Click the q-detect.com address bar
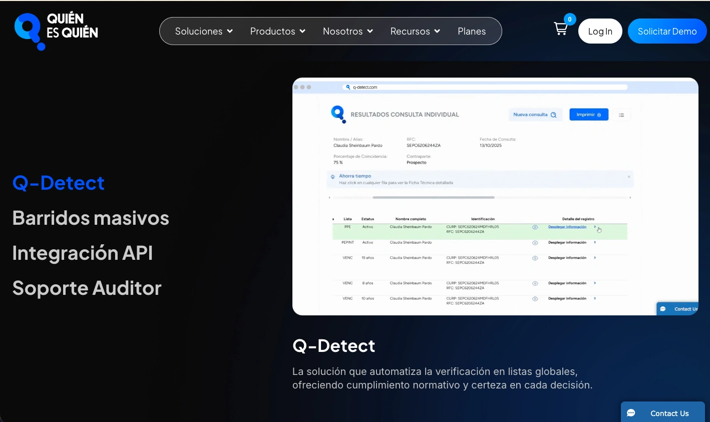The image size is (710, 422). point(485,87)
